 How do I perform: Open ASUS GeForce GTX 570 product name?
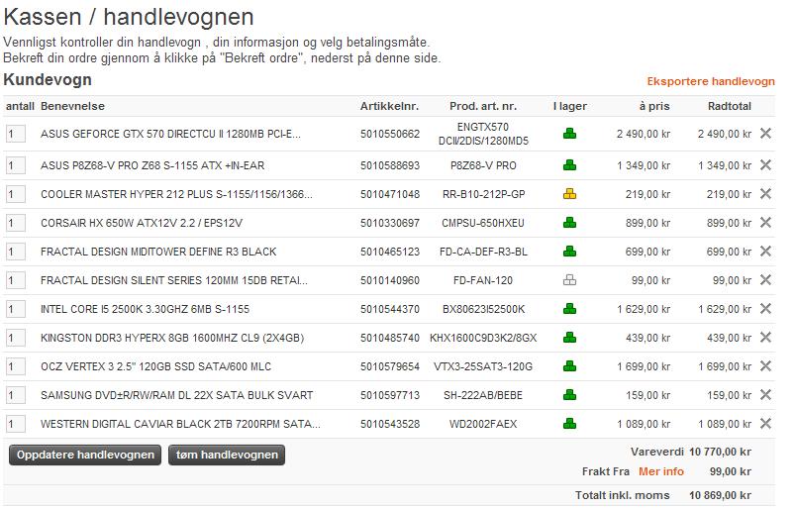(x=170, y=134)
